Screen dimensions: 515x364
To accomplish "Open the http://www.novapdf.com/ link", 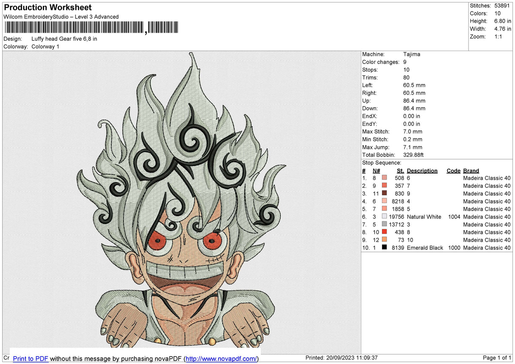I will coord(222,358).
